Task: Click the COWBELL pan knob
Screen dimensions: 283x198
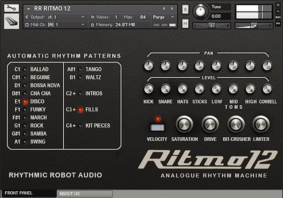Action: (x=267, y=66)
